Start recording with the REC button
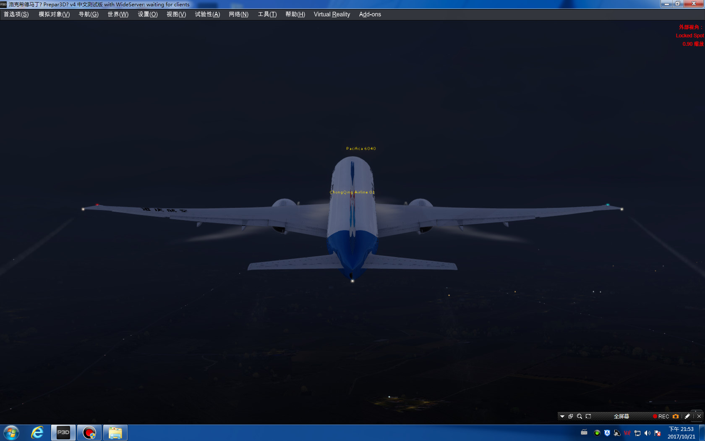 [661, 417]
